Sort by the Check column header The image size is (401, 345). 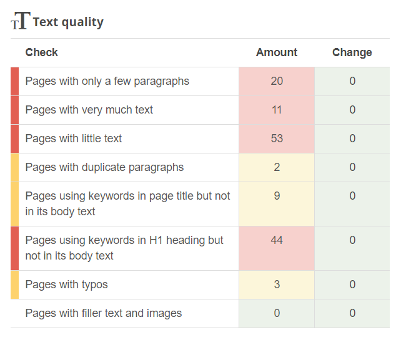coord(41,52)
